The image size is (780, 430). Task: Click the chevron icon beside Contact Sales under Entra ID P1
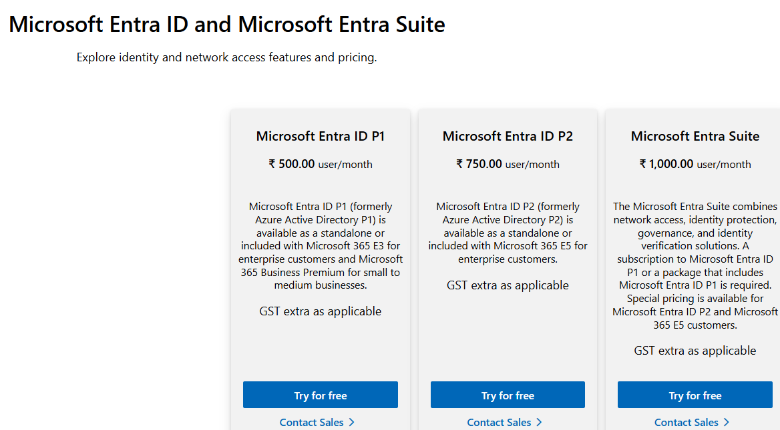coord(352,422)
